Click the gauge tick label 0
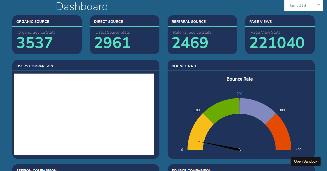The height and width of the screenshot is (171, 327). tap(182, 150)
